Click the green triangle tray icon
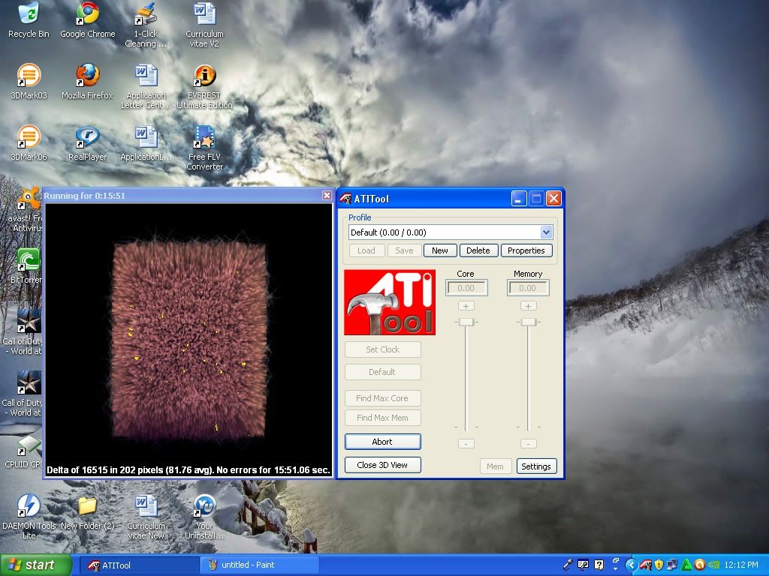 [686, 565]
